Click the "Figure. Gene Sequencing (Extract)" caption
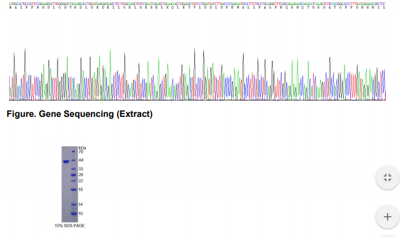400x237 pixels. [80, 114]
